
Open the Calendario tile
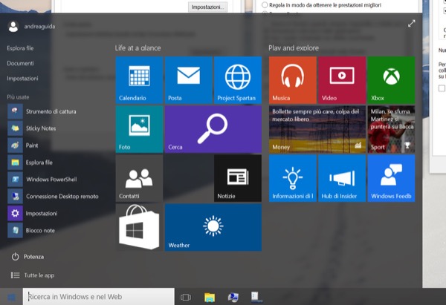(x=140, y=80)
